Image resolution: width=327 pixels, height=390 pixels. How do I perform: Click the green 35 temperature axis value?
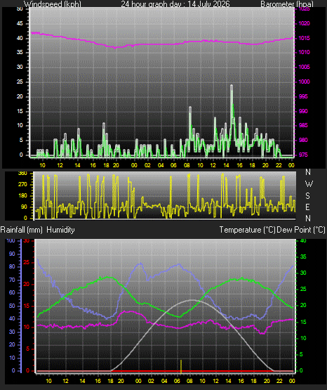tap(303, 256)
